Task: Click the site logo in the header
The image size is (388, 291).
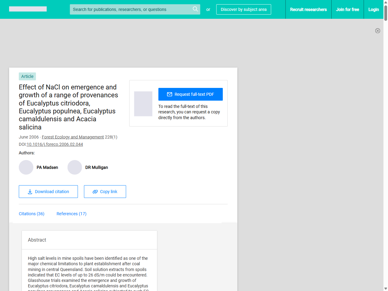Action: click(28, 9)
